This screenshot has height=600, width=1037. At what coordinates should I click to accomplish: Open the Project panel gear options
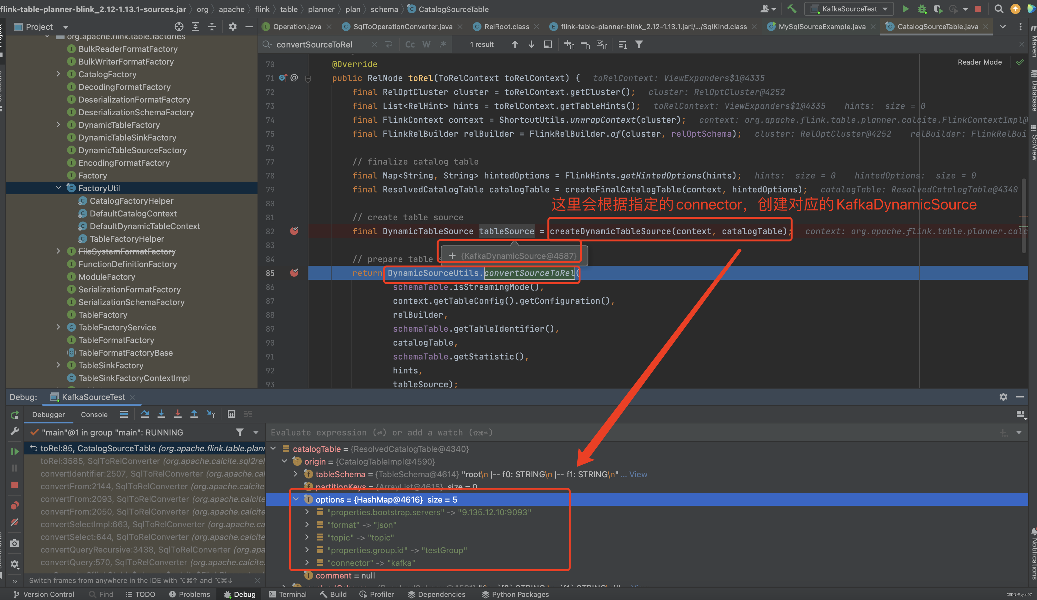point(233,27)
